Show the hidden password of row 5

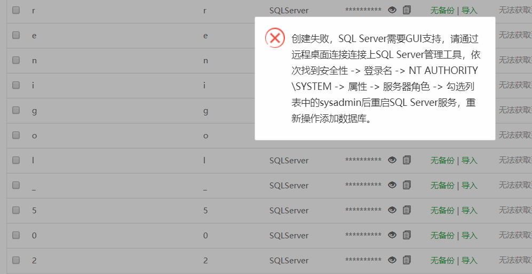[x=392, y=210]
